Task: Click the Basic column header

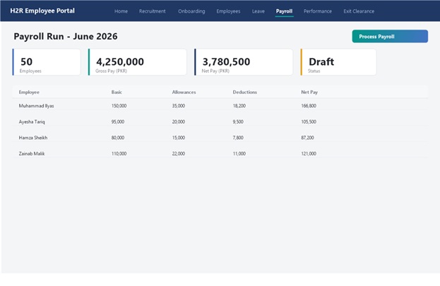Action: [117, 93]
